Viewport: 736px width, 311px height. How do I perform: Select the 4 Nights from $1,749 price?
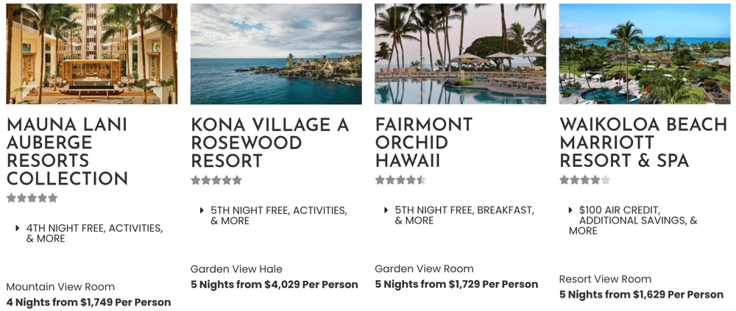point(88,303)
